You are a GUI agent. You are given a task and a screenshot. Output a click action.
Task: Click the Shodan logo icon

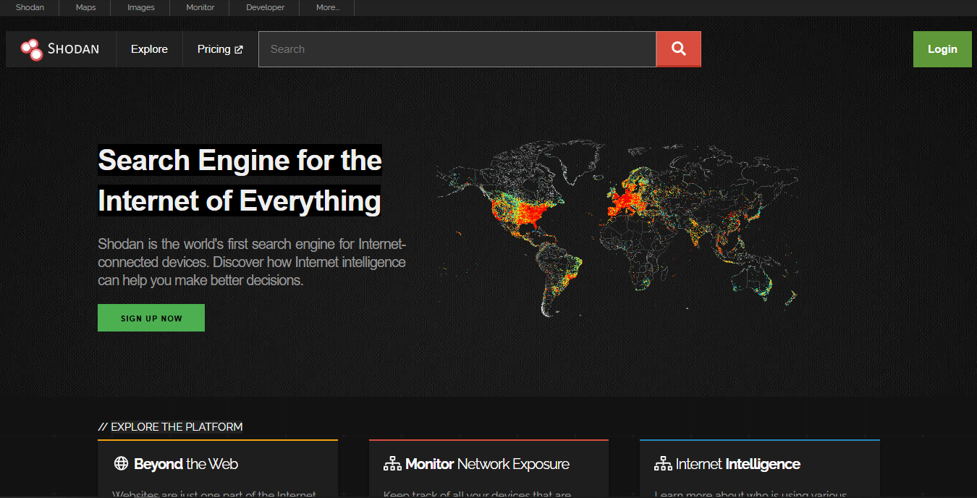(32, 49)
